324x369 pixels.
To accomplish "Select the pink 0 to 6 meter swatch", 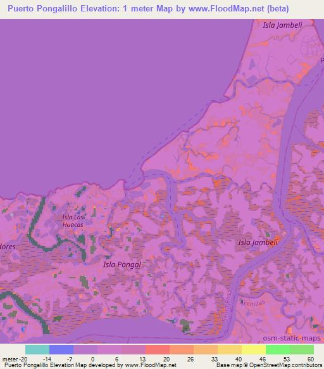I will click(x=109, y=349).
